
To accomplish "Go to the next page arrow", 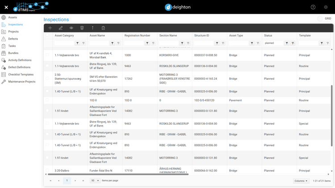I will pyautogui.click(x=75, y=180).
